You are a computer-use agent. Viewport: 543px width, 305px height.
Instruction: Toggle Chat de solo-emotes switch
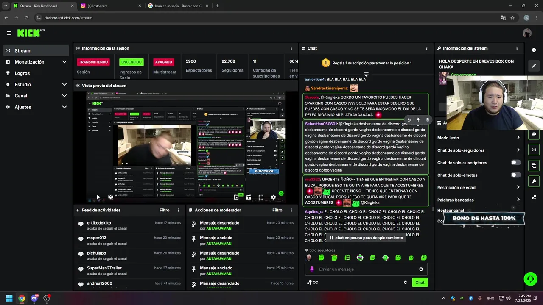(516, 175)
